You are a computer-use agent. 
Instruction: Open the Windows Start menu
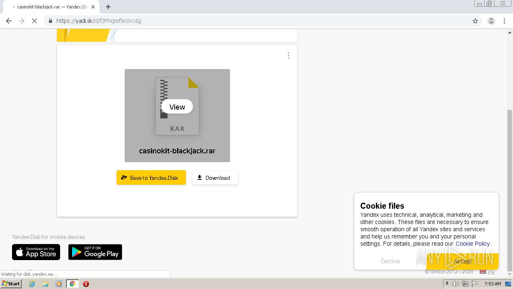pyautogui.click(x=11, y=284)
